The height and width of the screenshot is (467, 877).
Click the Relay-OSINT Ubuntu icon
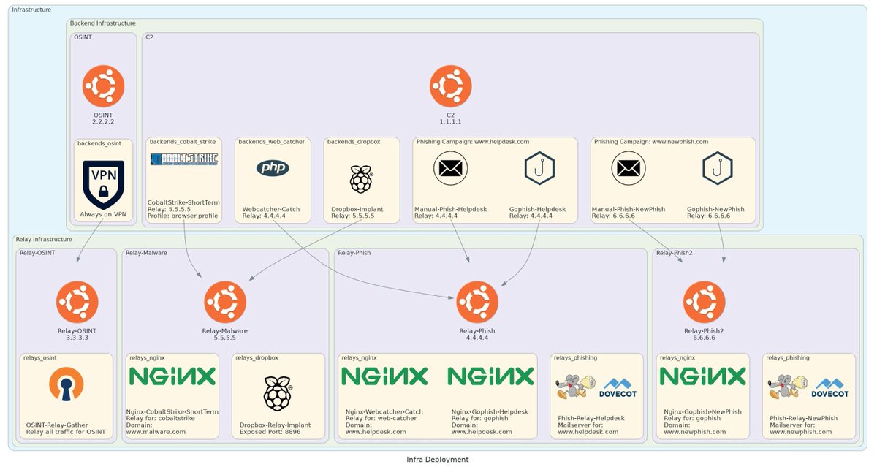point(77,302)
